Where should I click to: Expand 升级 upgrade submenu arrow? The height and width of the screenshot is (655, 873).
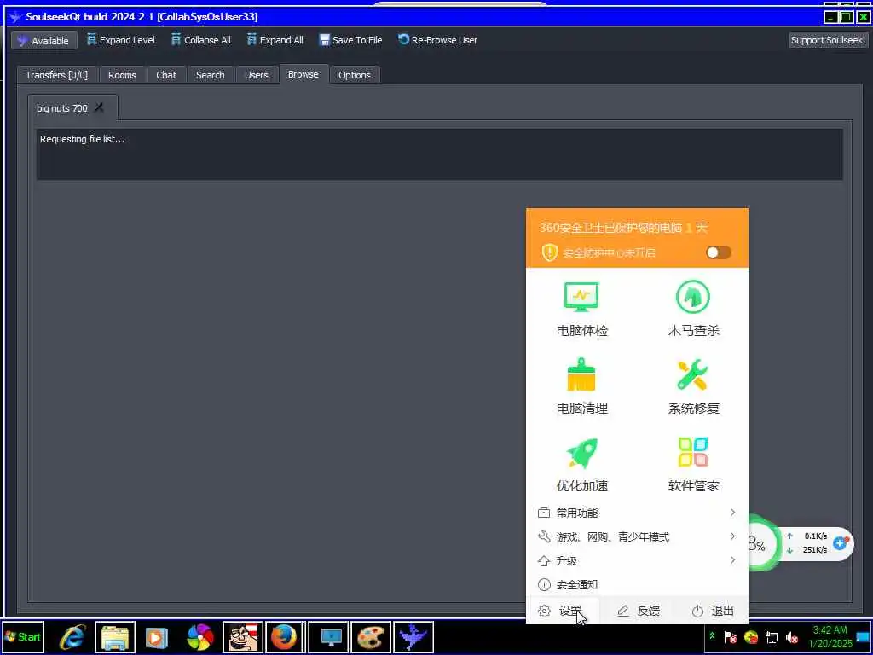click(732, 560)
